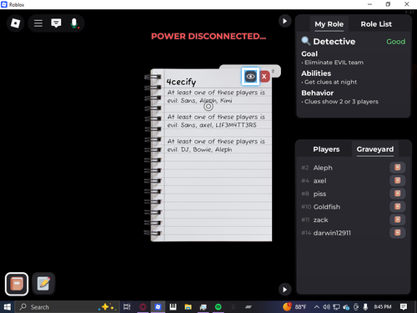Open File Explorer from taskbar

[188, 307]
